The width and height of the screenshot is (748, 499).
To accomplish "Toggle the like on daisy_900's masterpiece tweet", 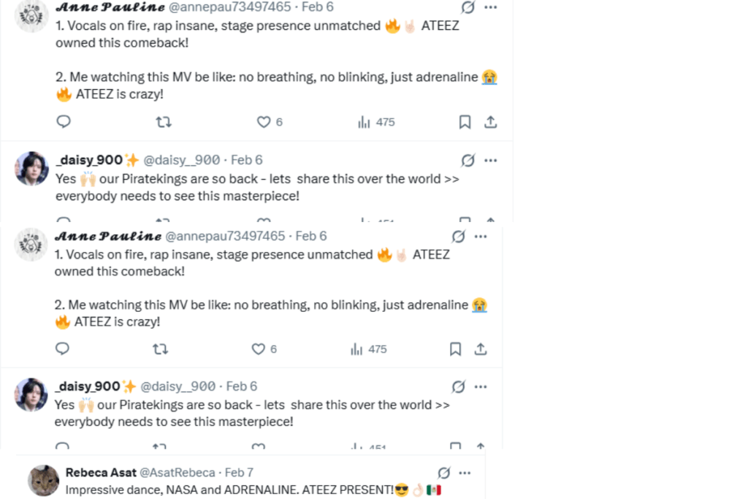I will coord(257,446).
